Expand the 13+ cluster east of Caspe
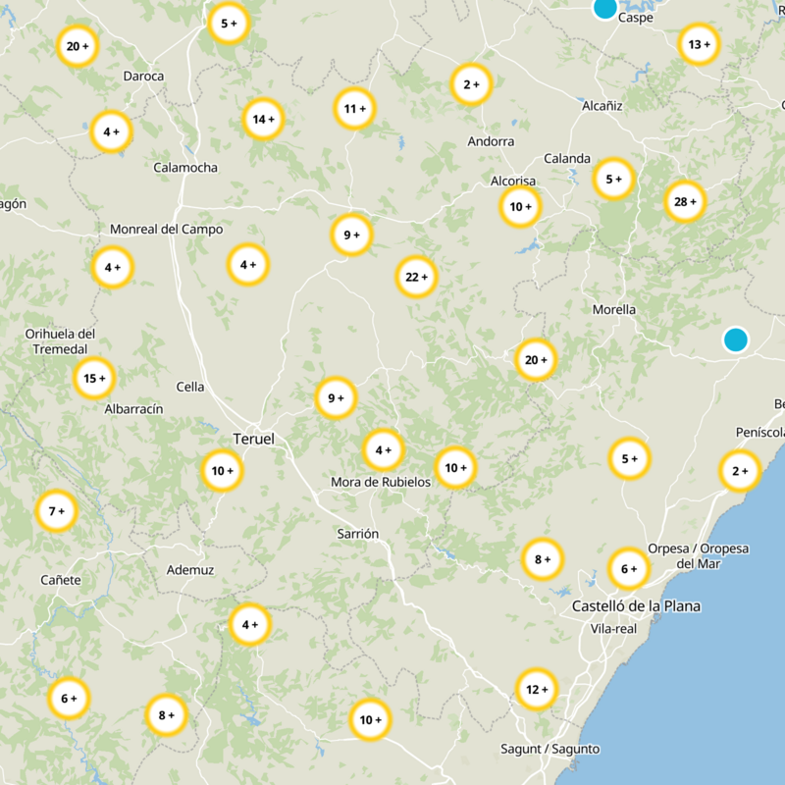The height and width of the screenshot is (785, 785). coord(699,44)
